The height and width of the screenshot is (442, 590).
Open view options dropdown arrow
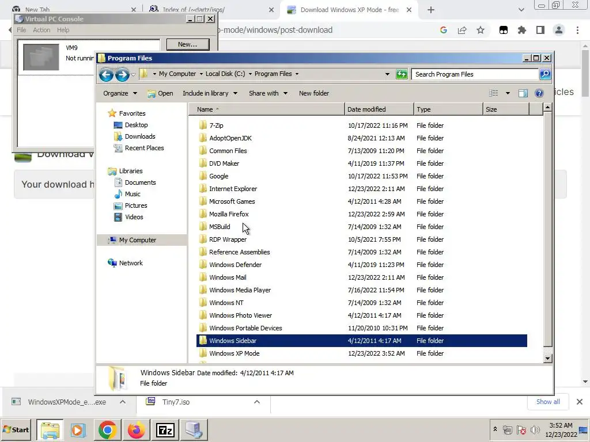coord(508,93)
